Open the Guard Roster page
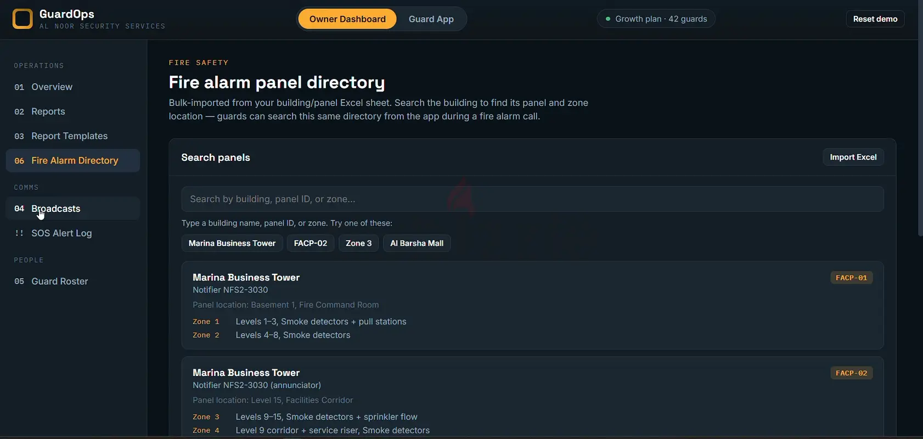The image size is (923, 439). click(73, 281)
